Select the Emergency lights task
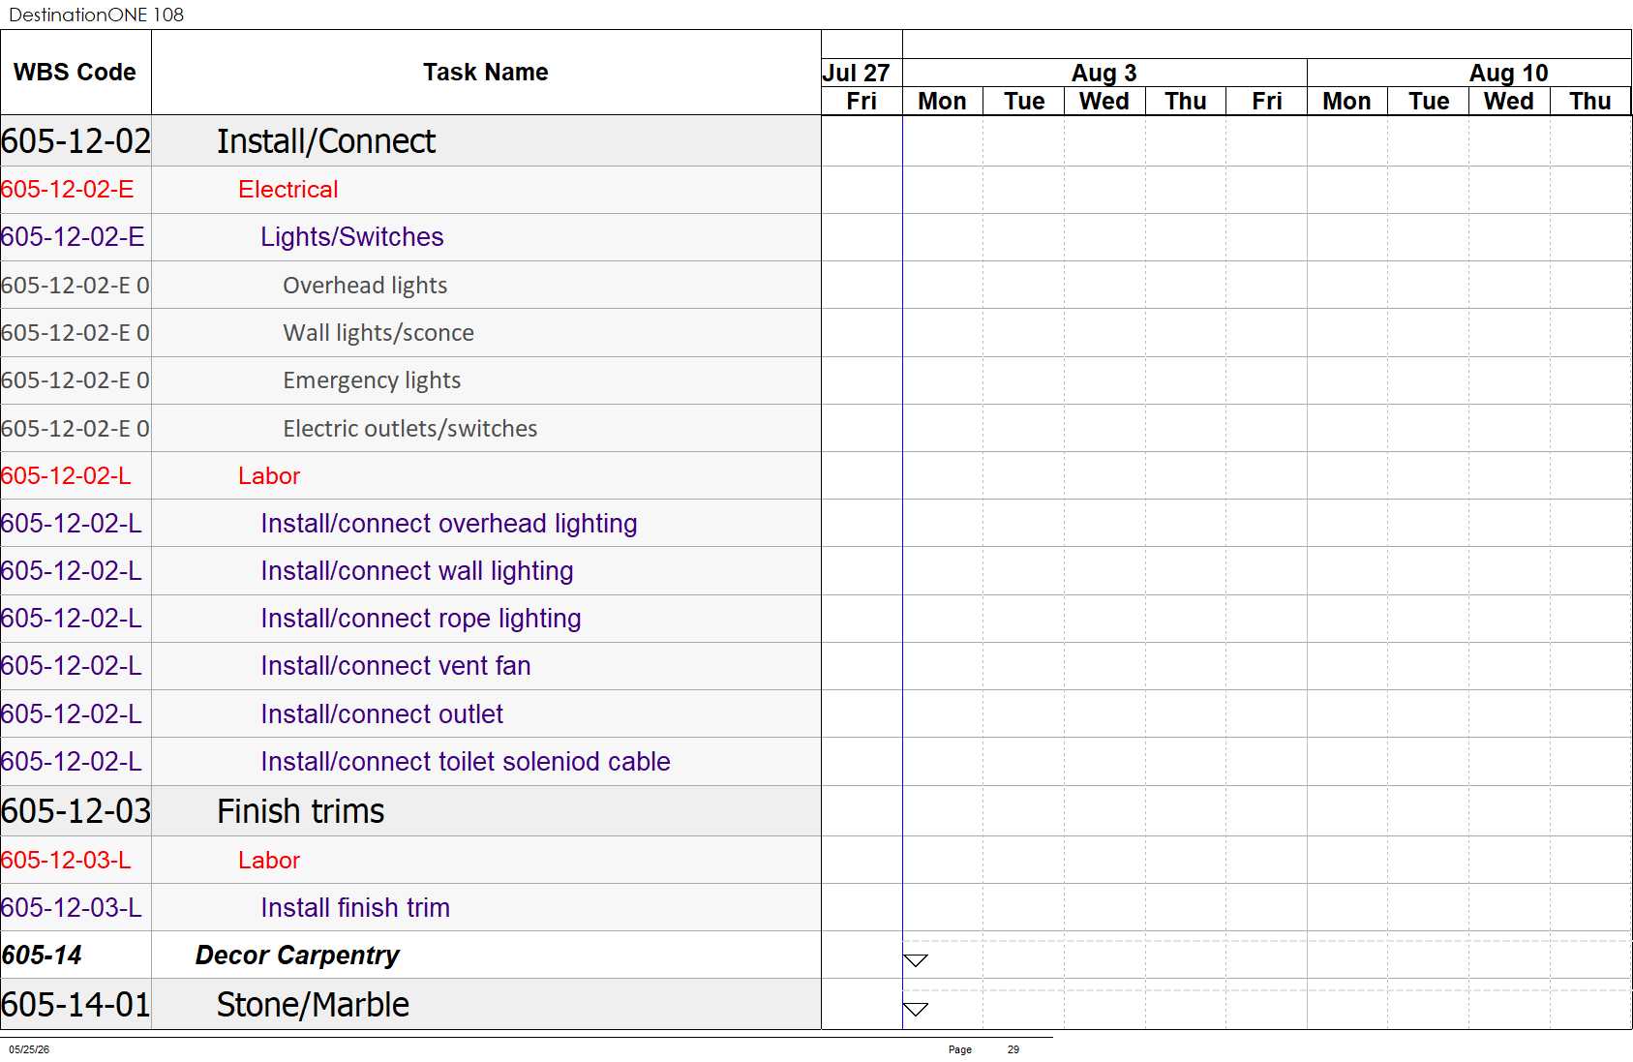1633x1062 pixels. click(x=410, y=380)
